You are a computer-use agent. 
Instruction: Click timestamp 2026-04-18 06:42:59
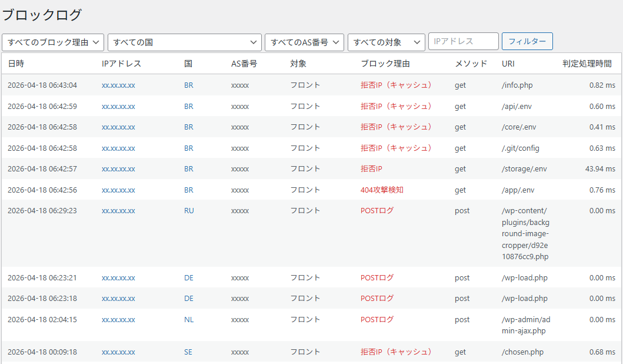[42, 106]
